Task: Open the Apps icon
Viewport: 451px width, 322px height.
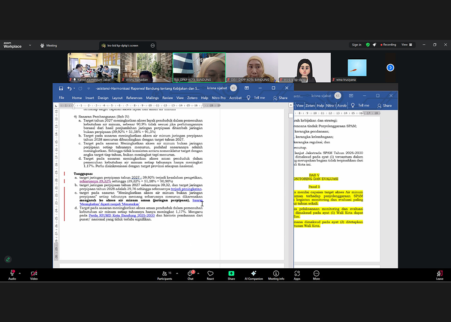Action: [x=297, y=273]
